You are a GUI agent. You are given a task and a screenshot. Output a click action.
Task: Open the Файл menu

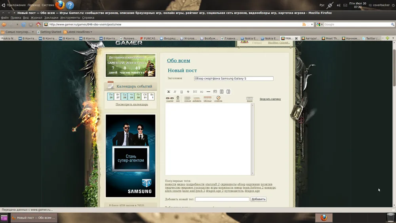click(x=5, y=18)
